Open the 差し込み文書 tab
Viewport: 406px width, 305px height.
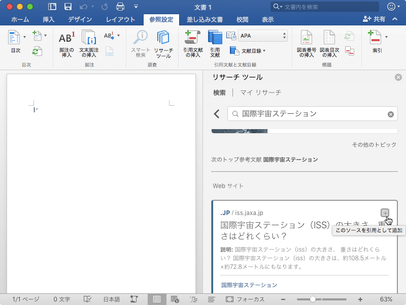pyautogui.click(x=205, y=19)
